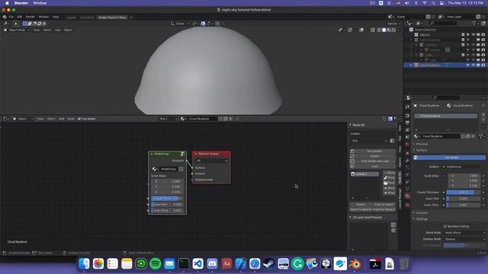Screen dimensions: 488x274
Task: Open Global transform orientation dropdown
Action: [180, 24]
